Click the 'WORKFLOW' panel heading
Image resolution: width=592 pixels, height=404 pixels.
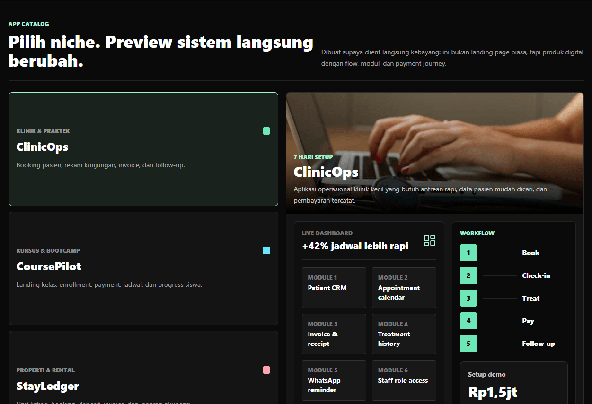coord(477,233)
